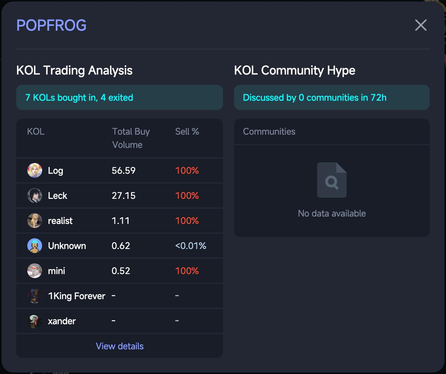Viewport: 446px width, 374px height.
Task: Close the POPFROG dialog
Action: [421, 25]
